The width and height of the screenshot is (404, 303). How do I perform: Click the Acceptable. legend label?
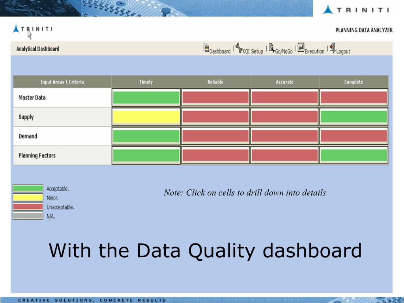[x=58, y=189]
